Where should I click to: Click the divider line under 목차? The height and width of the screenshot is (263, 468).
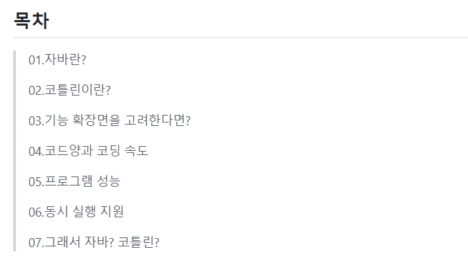coord(241,38)
